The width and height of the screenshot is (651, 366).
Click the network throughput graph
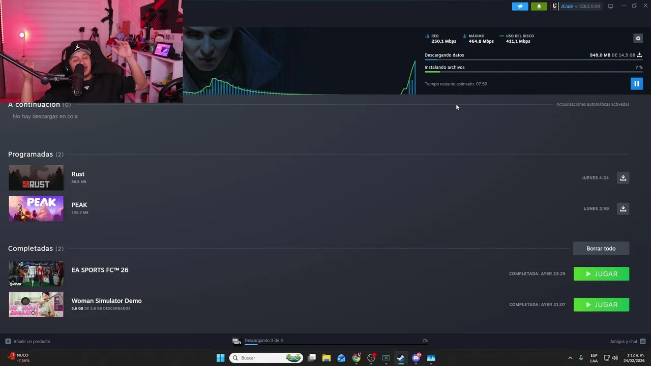[x=299, y=78]
